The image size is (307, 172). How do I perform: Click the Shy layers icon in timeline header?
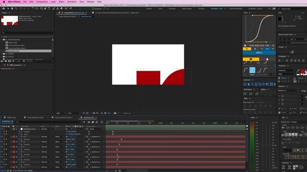click(89, 122)
